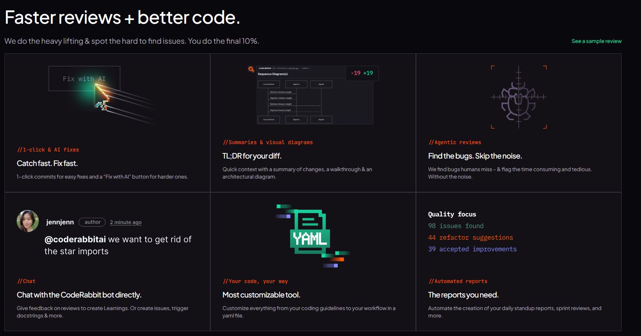Click the '@coderabbitai' mention
This screenshot has height=336, width=641.
[75, 239]
